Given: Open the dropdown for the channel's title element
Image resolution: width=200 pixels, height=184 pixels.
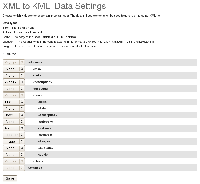Looking at the screenshot, I should pyautogui.click(x=14, y=69).
